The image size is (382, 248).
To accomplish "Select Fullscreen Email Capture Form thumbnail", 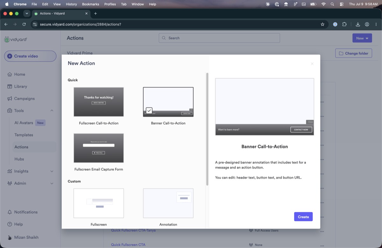I will pos(99,148).
